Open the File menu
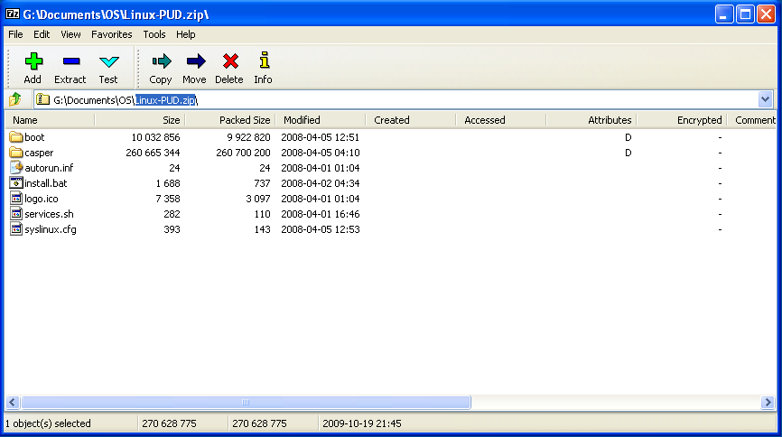Image resolution: width=782 pixels, height=437 pixels. pos(15,34)
